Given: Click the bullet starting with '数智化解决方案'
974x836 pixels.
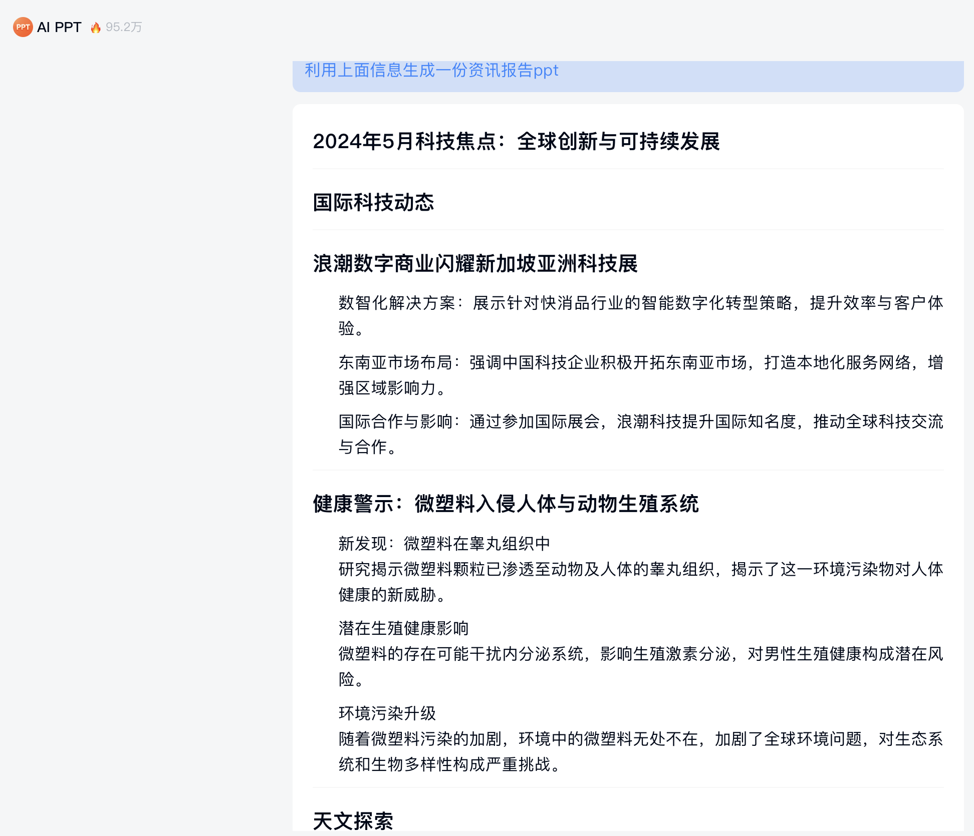Looking at the screenshot, I should pos(641,315).
